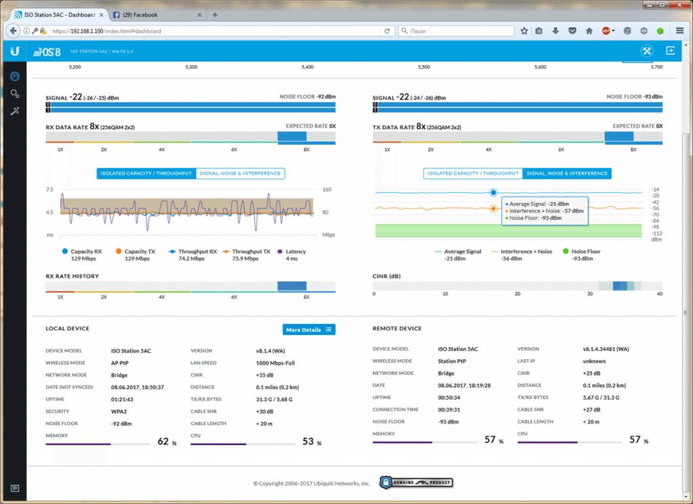Expand More Details for local device

(x=309, y=329)
